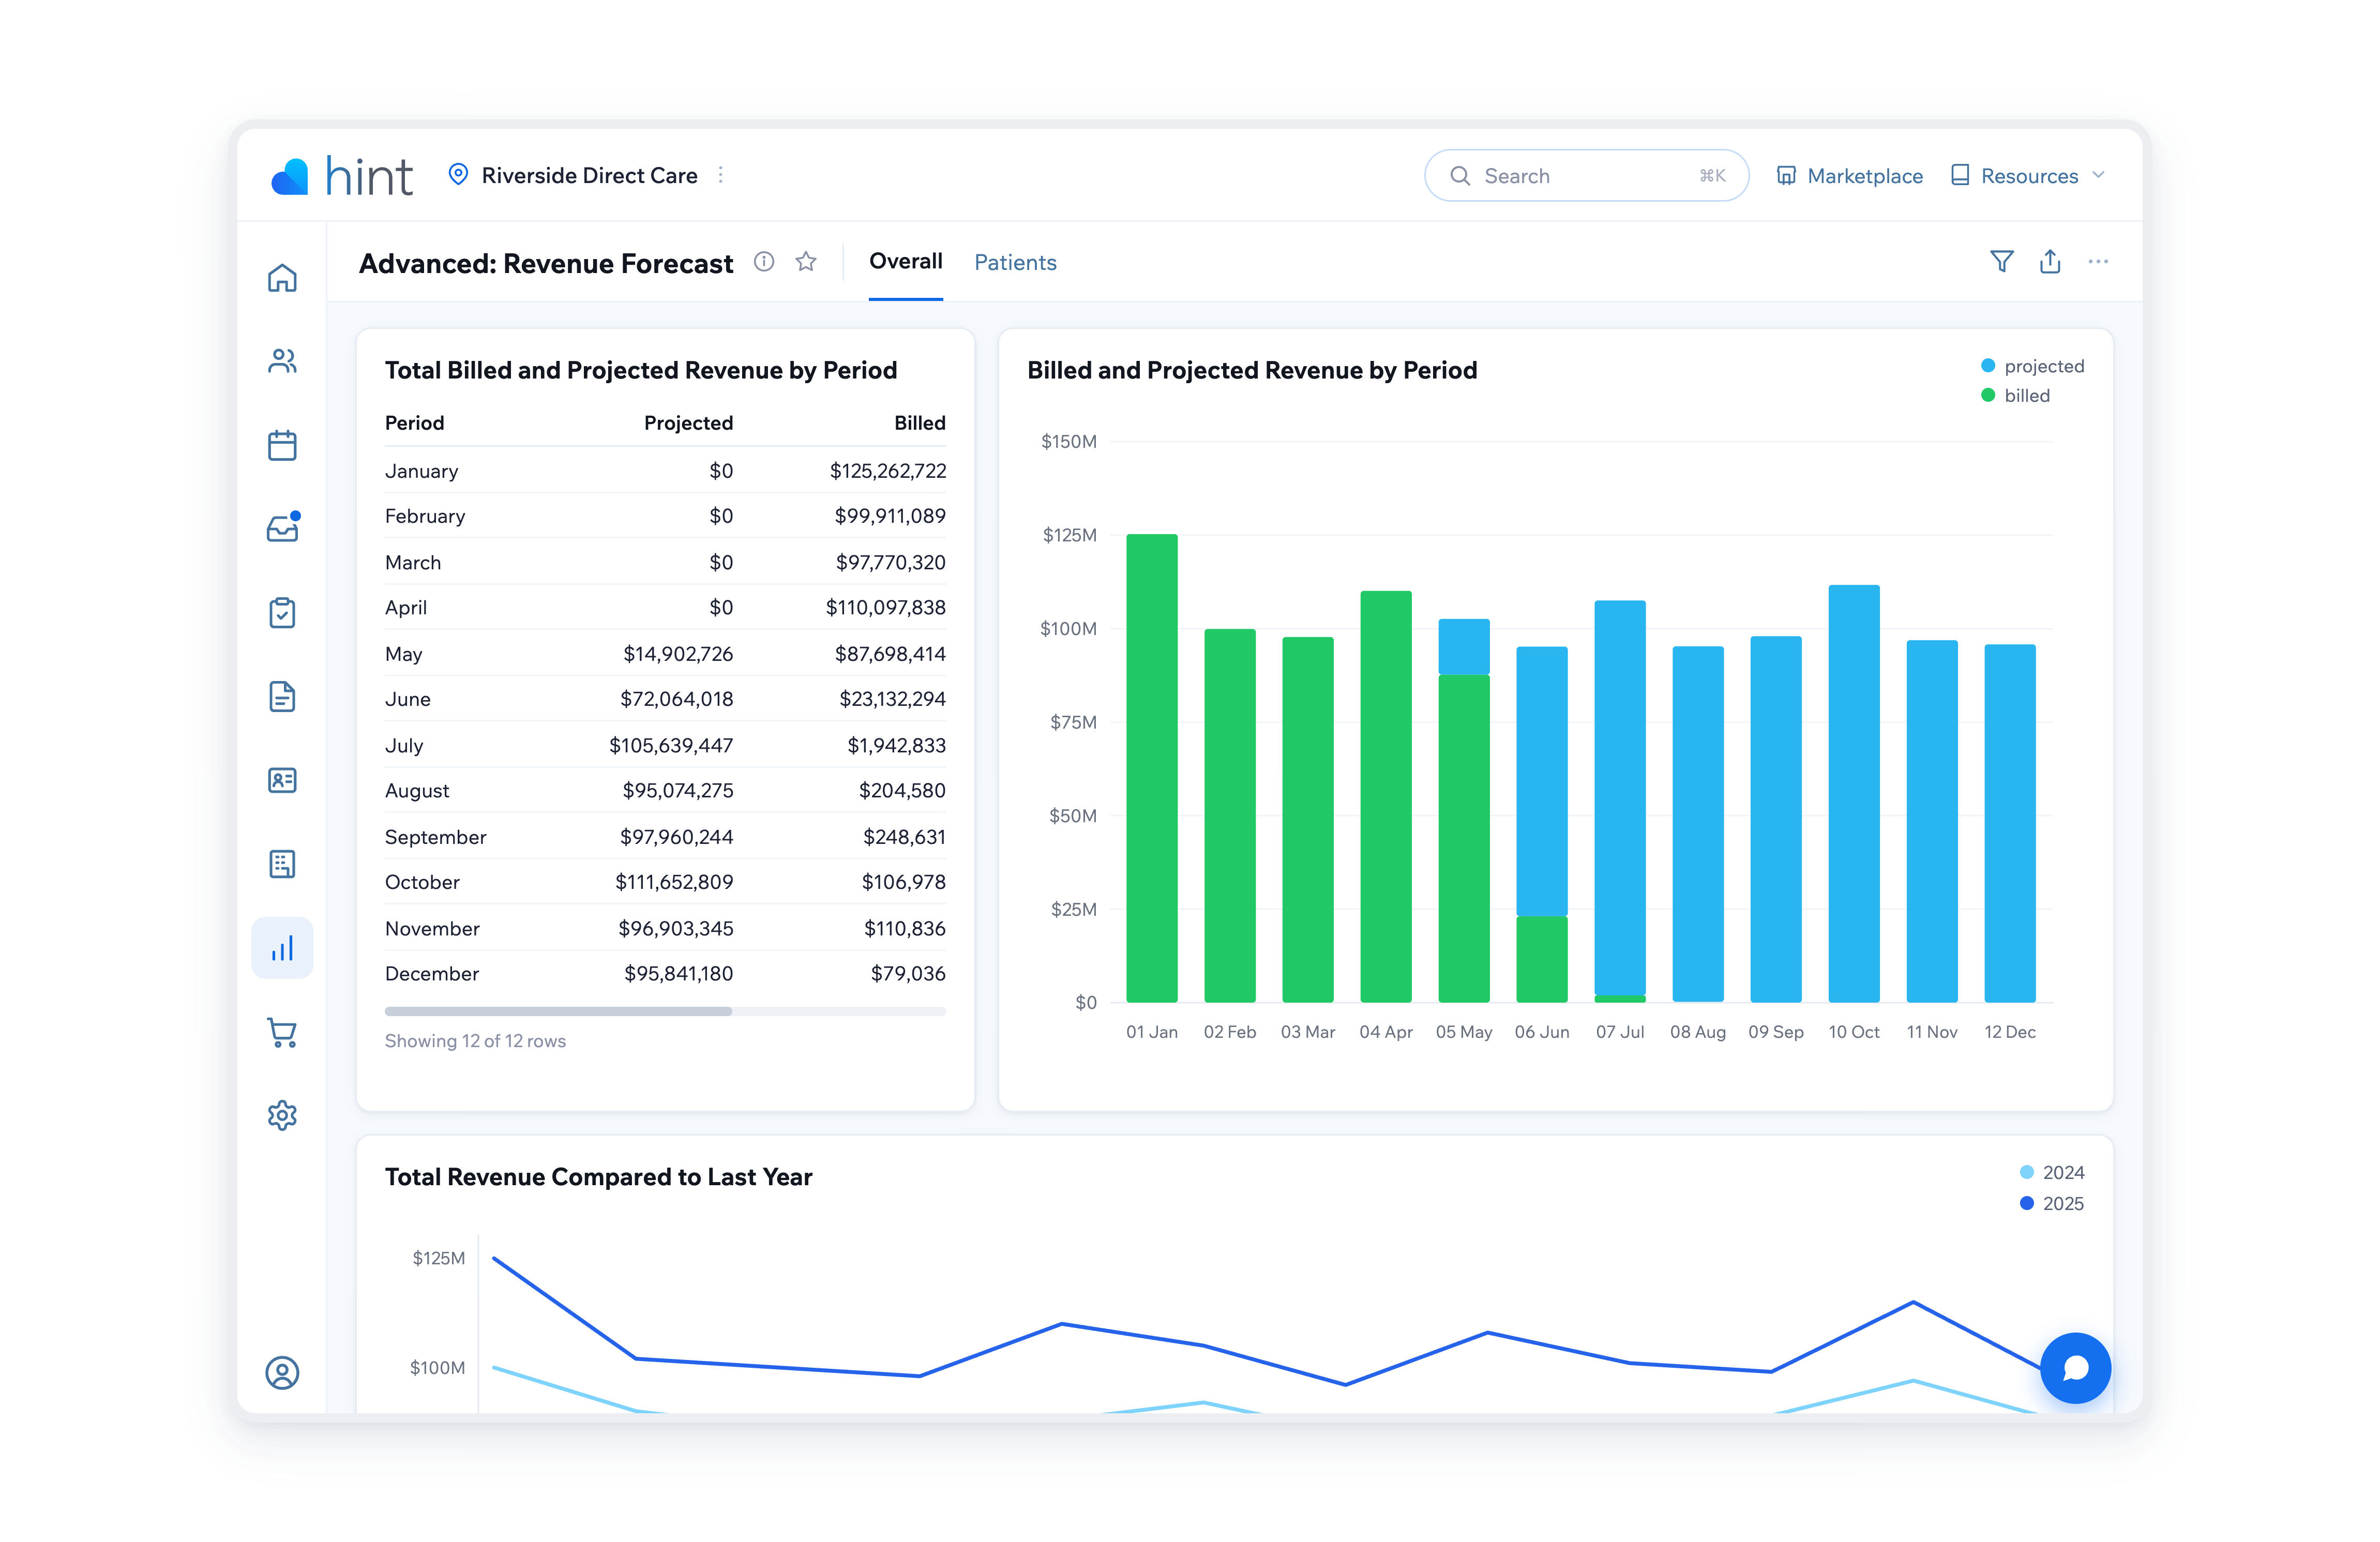The height and width of the screenshot is (1542, 2380).
Task: Click the Marketplace storefront icon
Action: point(1786,176)
